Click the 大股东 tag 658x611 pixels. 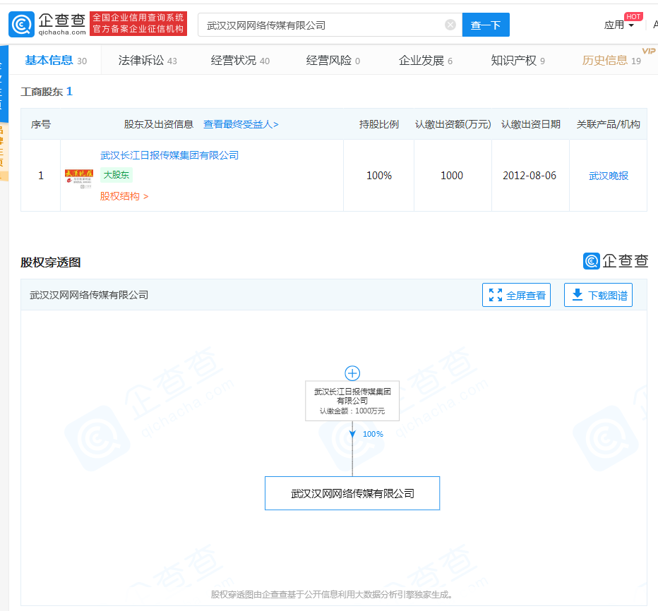pos(116,175)
